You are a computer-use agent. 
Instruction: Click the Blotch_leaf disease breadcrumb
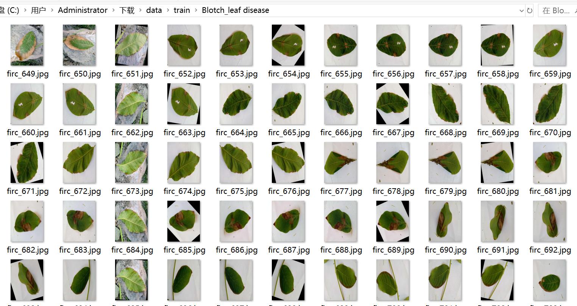pyautogui.click(x=235, y=10)
